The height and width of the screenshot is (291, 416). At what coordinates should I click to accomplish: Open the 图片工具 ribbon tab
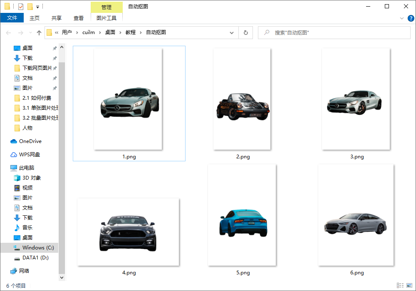106,18
